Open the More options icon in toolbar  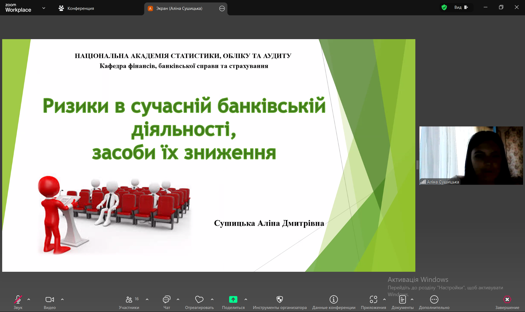(x=434, y=299)
